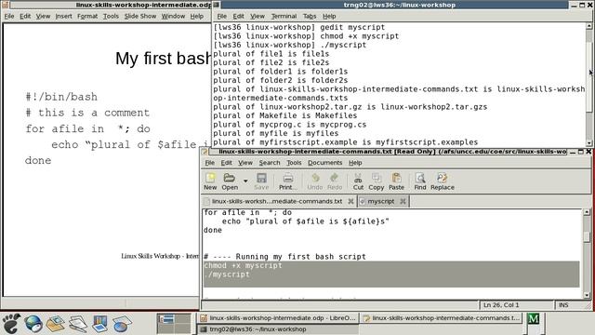Click the Undo icon in gedit
595x335 pixels.
pos(315,181)
